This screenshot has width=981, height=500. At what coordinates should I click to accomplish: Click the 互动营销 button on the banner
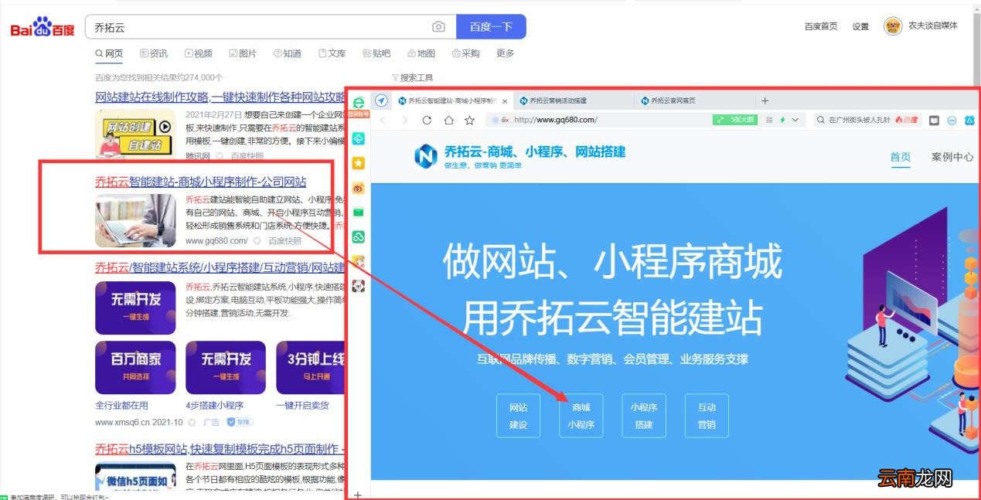(707, 416)
